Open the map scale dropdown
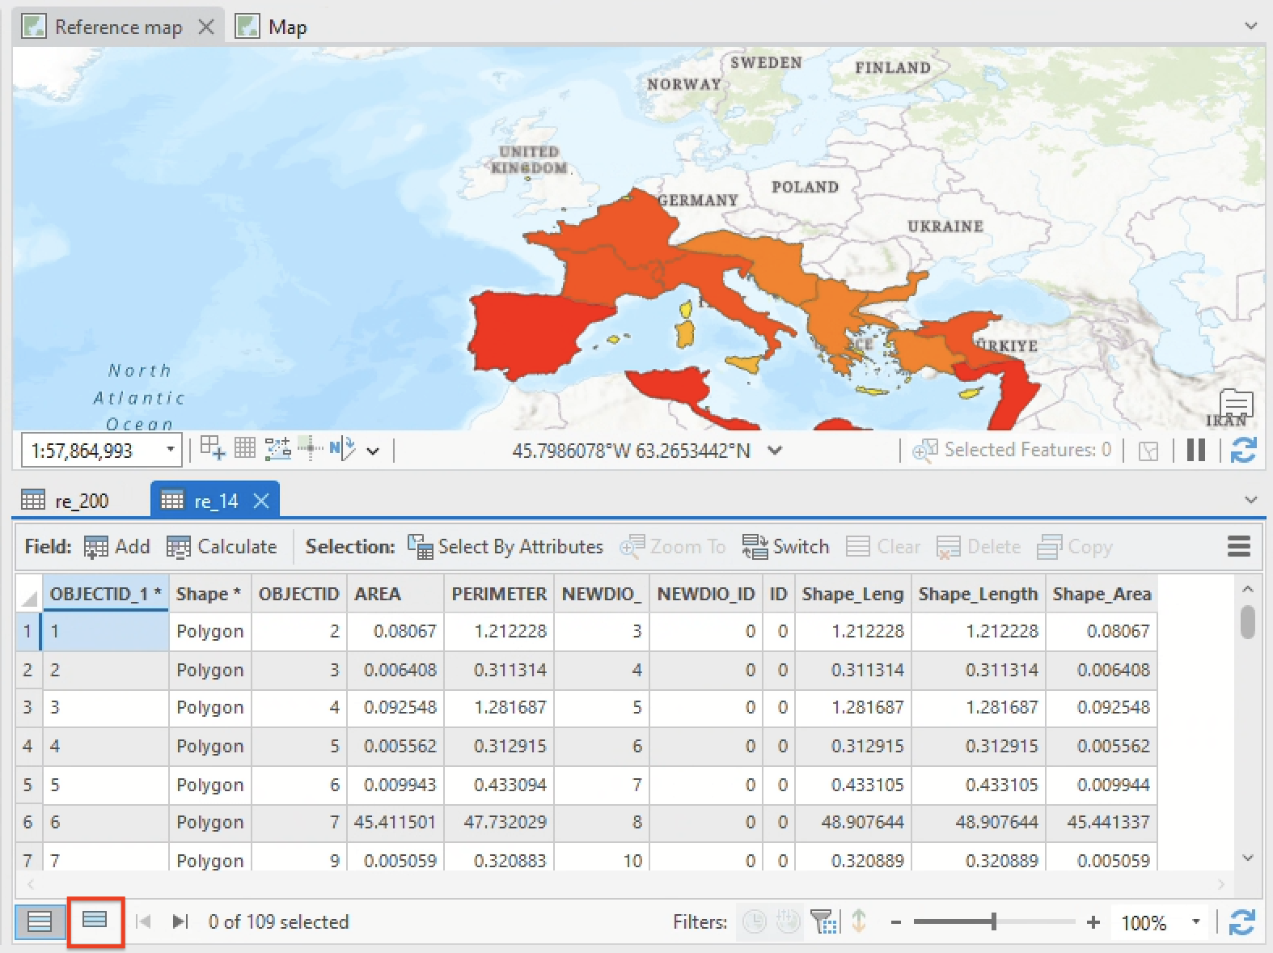The width and height of the screenshot is (1273, 953). 171,450
